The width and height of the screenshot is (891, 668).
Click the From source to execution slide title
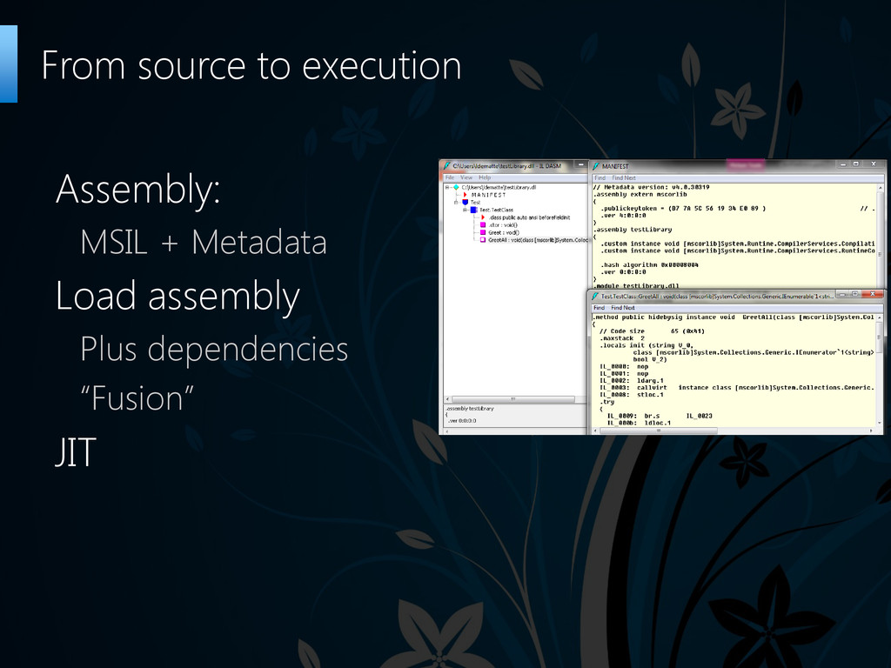(251, 65)
